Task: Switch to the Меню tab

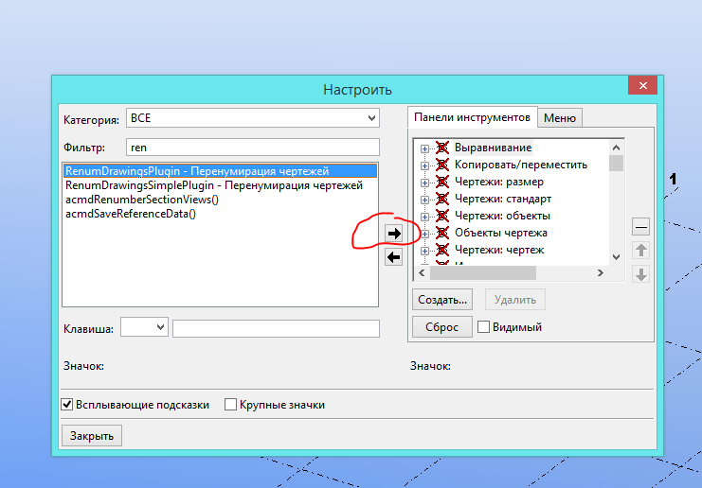Action: point(560,118)
